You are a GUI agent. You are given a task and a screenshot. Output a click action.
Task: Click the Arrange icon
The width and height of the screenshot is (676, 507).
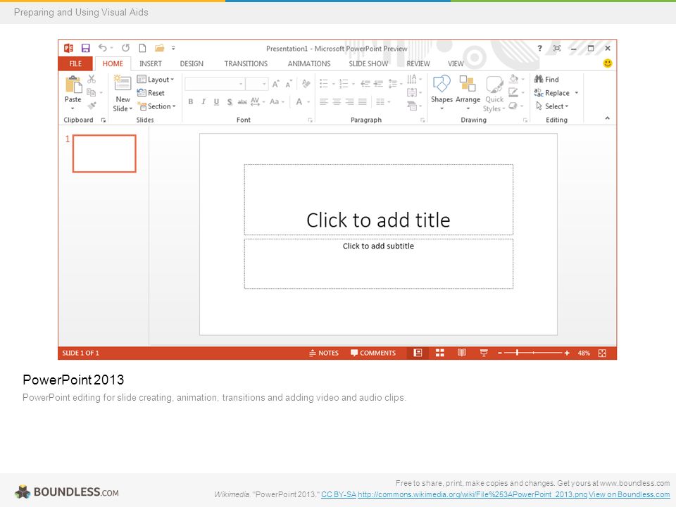click(468, 84)
